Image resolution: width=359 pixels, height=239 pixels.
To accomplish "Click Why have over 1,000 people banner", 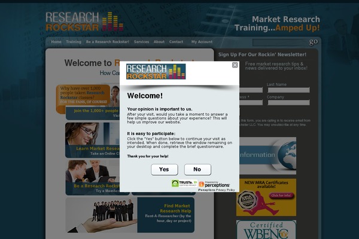I will point(83,95).
